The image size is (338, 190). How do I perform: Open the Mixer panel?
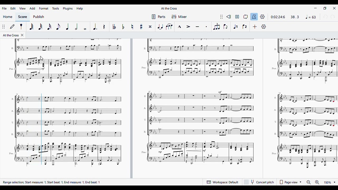179,17
